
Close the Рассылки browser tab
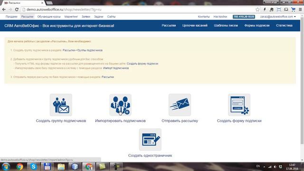42,3
